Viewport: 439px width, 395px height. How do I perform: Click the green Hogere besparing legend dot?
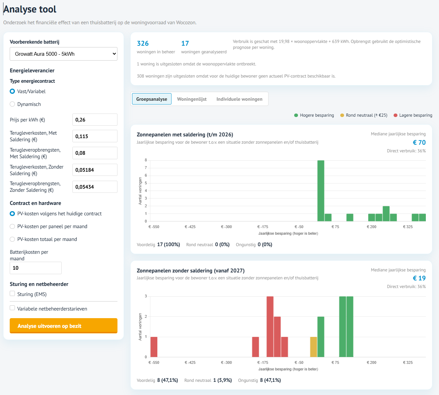[x=296, y=115]
